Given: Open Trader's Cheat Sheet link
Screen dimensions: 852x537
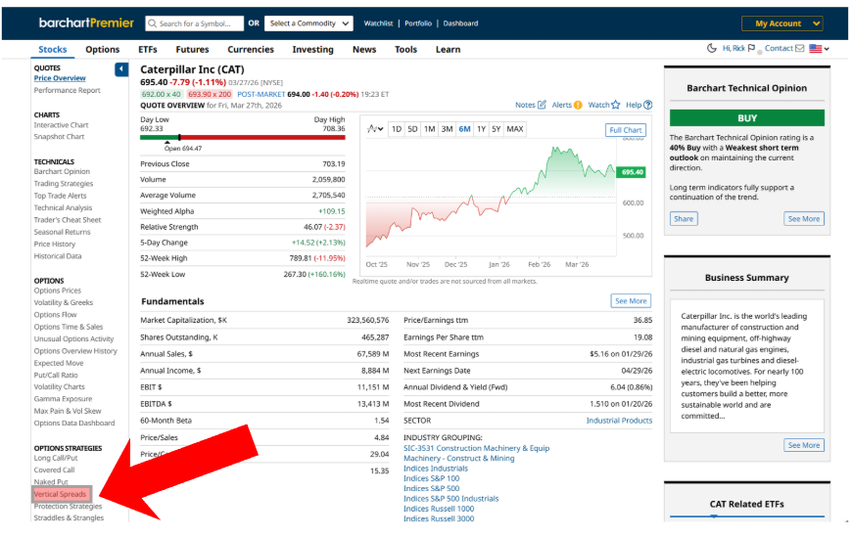Looking at the screenshot, I should click(68, 220).
